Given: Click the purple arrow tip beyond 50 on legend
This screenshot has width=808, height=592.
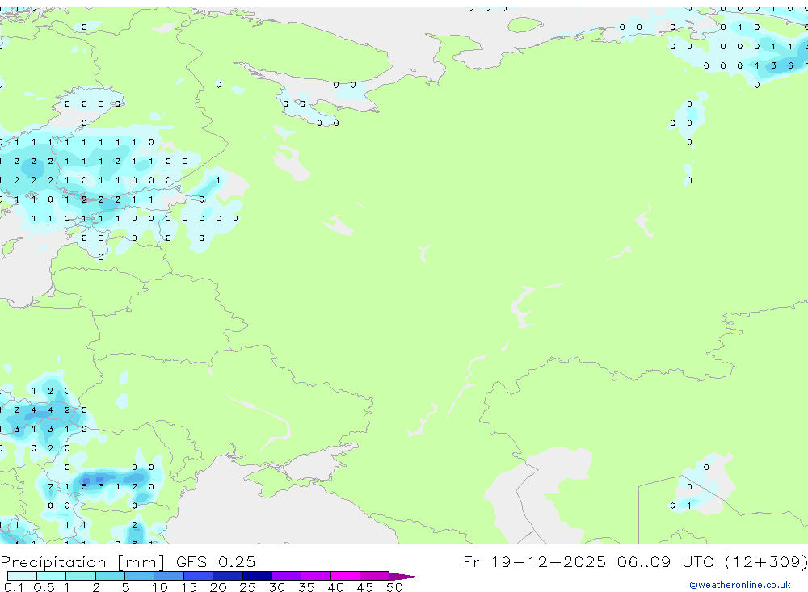Looking at the screenshot, I should [404, 576].
